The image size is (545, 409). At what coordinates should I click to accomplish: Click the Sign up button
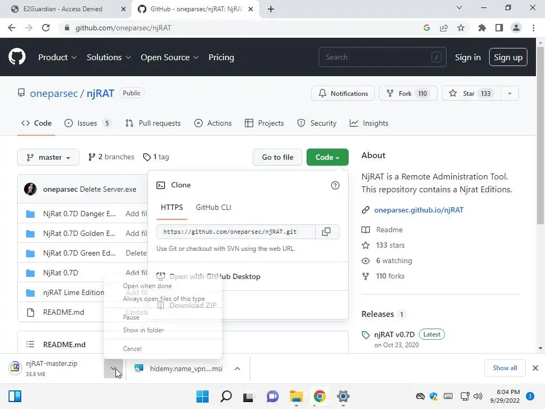[508, 58]
